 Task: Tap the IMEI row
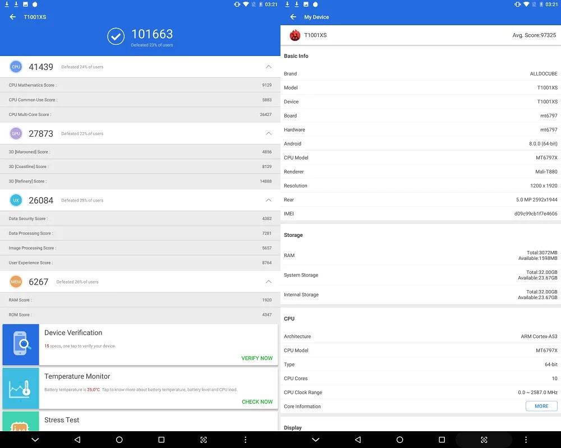click(x=421, y=213)
